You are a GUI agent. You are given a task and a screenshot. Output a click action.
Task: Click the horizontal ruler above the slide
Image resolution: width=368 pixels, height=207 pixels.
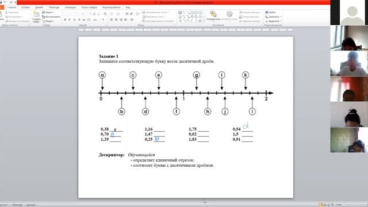186,30
